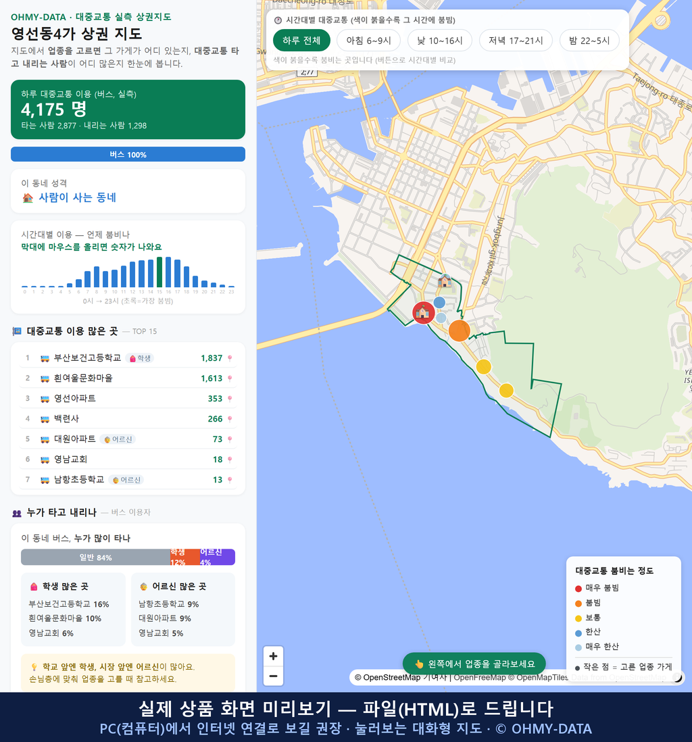Click location pin in 흰여울문화마을 row
The image size is (692, 742).
click(230, 378)
